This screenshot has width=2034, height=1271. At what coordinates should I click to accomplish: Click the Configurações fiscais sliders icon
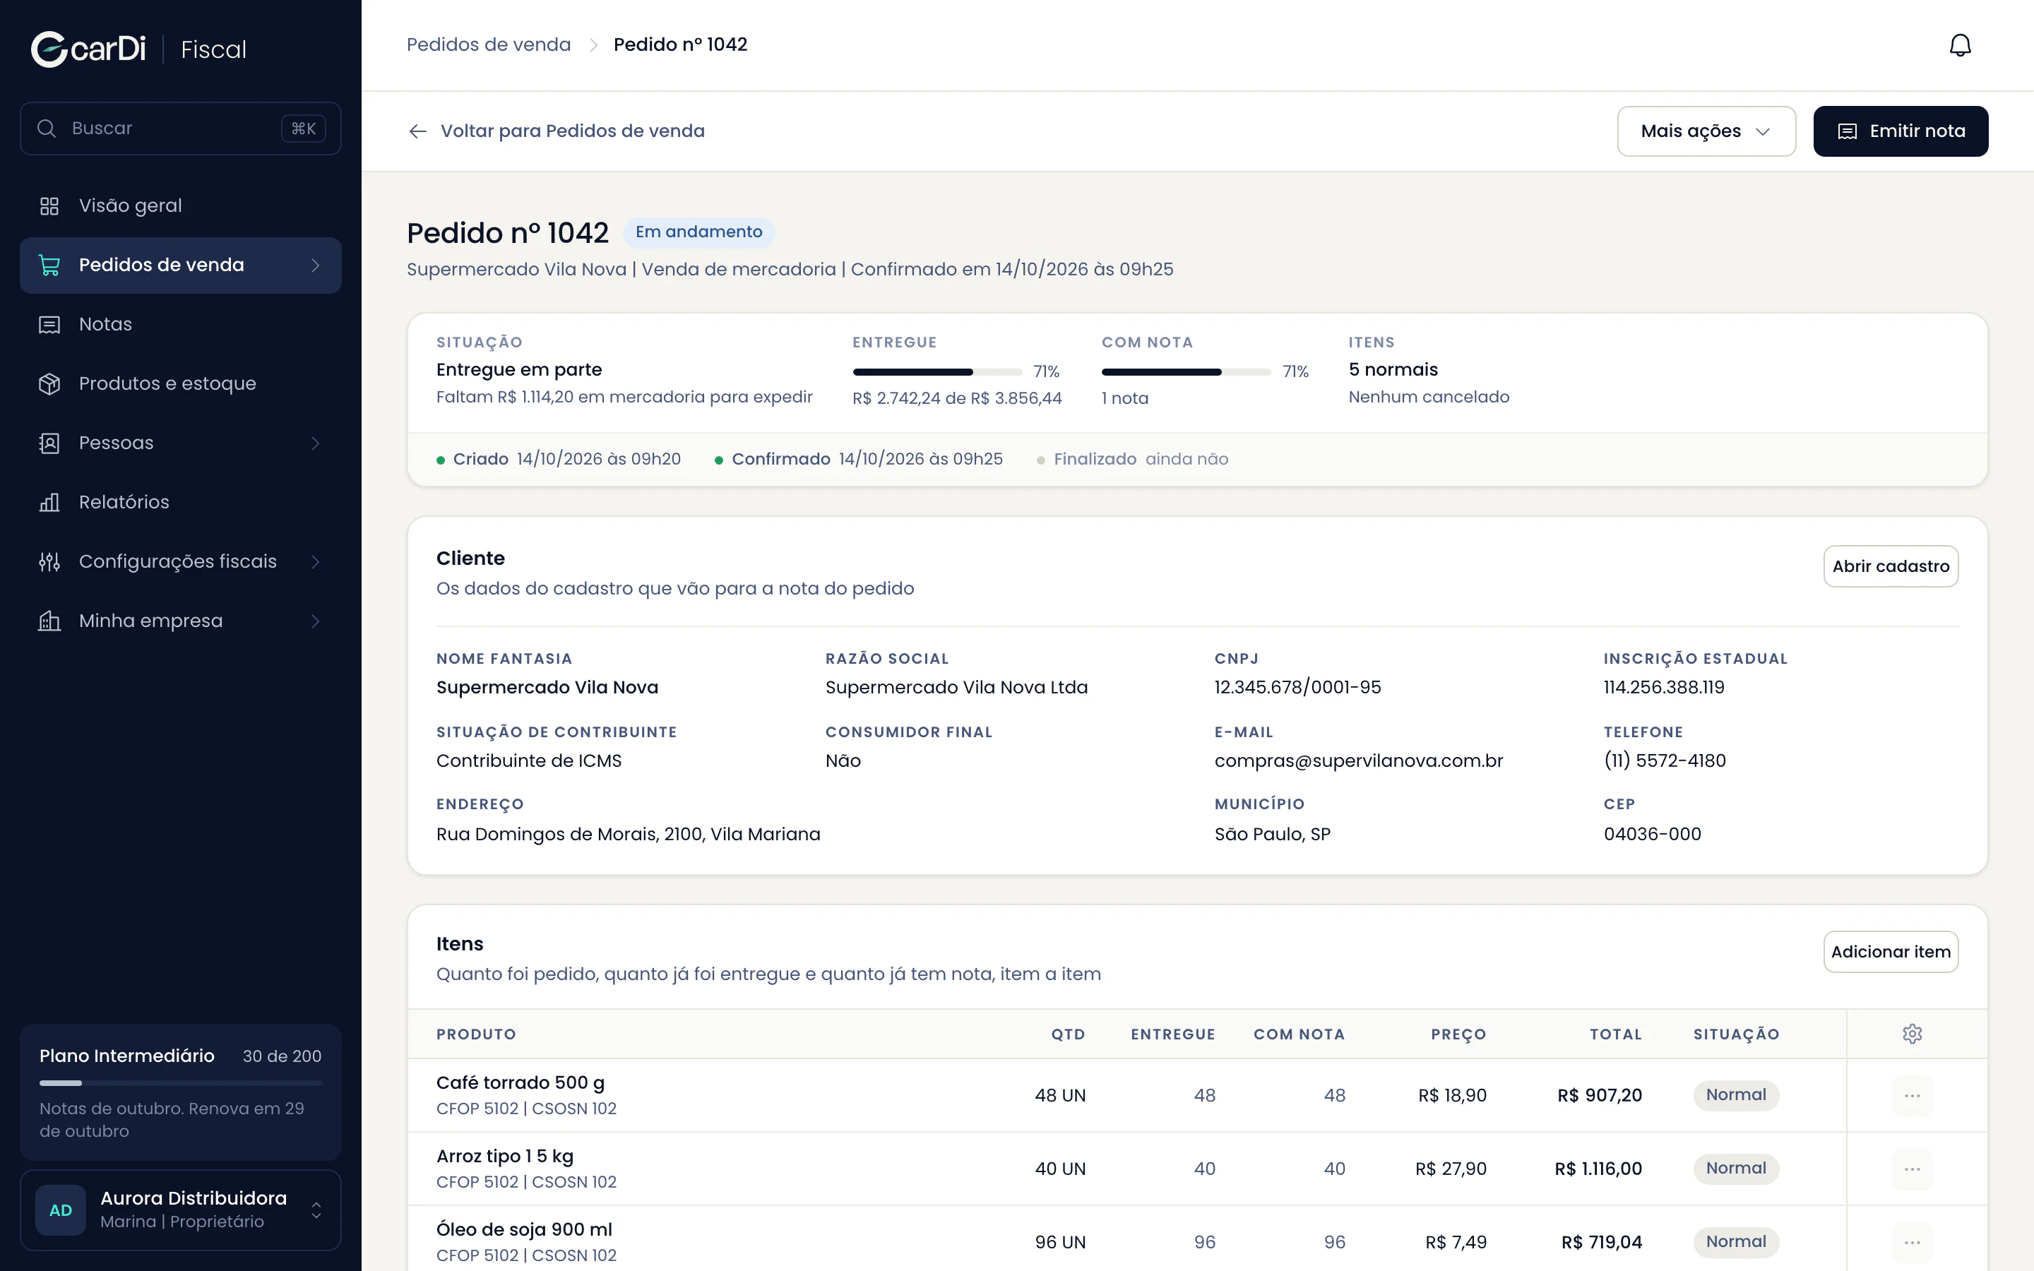(49, 561)
